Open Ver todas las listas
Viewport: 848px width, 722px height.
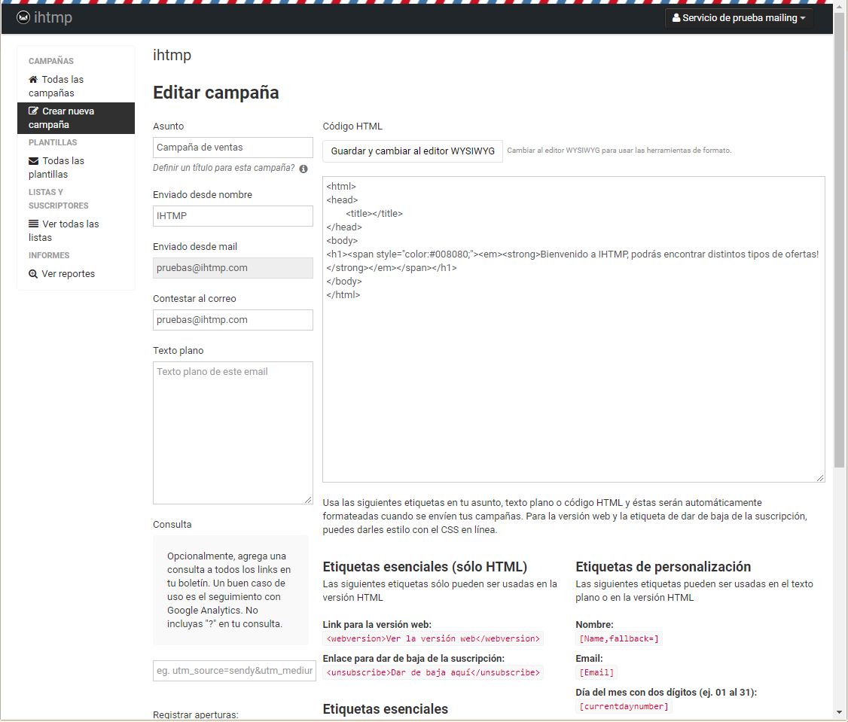tap(76, 230)
